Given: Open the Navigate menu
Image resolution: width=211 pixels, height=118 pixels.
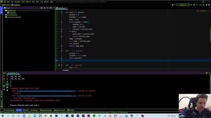Looking at the screenshot, I should coord(17,2).
